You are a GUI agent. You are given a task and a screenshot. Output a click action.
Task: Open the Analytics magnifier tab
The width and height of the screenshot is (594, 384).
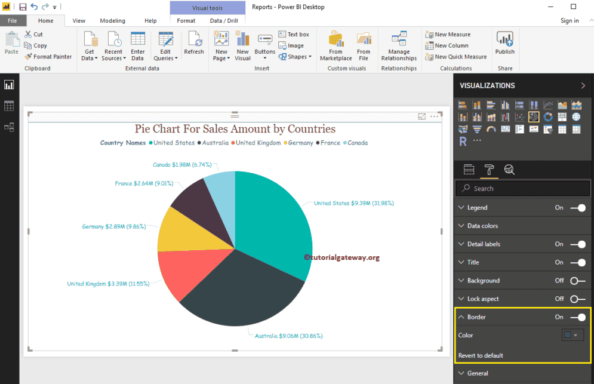tap(509, 170)
